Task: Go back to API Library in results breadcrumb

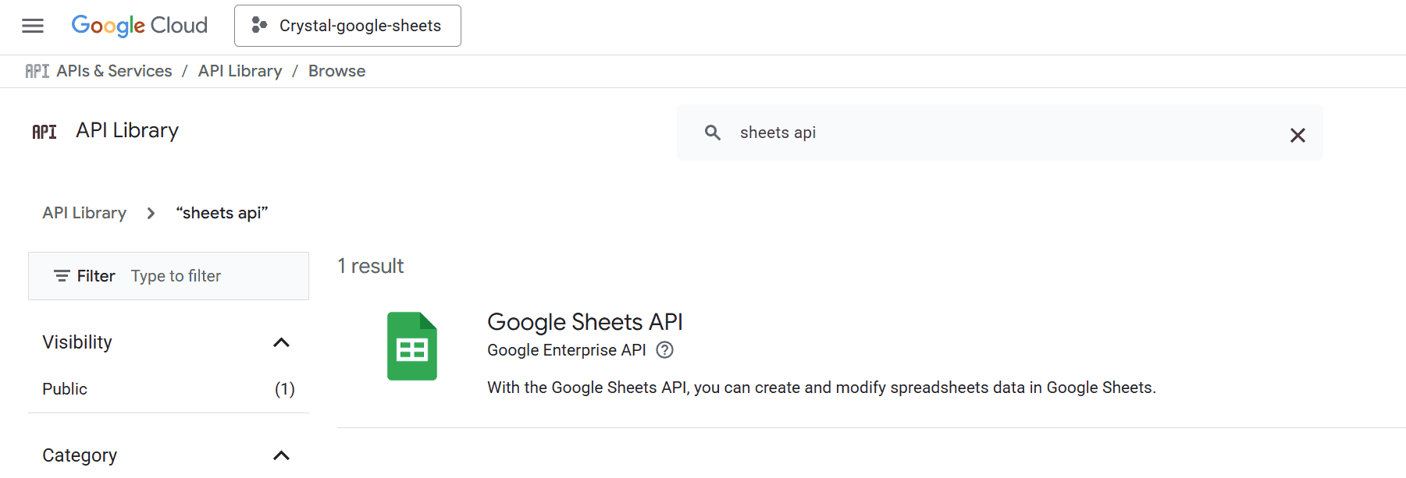Action: pyautogui.click(x=84, y=213)
